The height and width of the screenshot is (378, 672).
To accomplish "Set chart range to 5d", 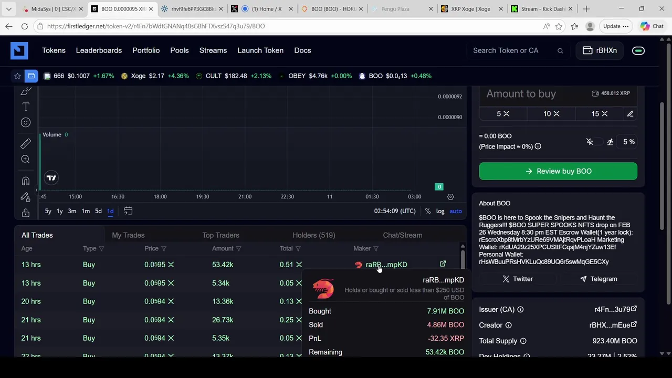I will [98, 211].
